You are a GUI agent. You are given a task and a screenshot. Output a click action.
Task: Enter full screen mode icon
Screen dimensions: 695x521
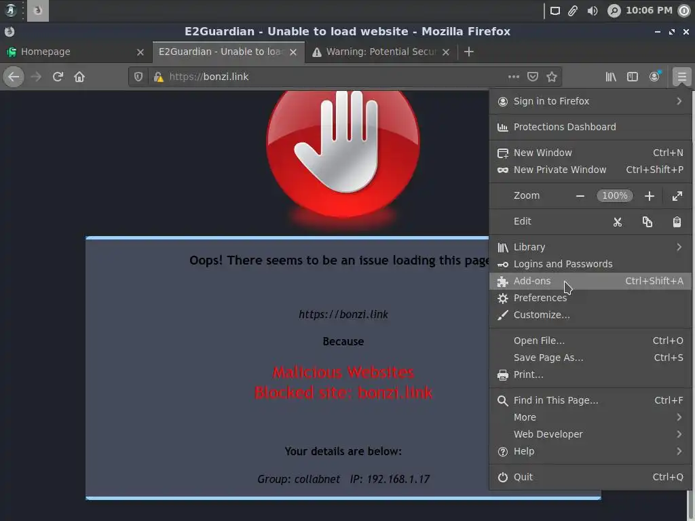[x=677, y=196]
